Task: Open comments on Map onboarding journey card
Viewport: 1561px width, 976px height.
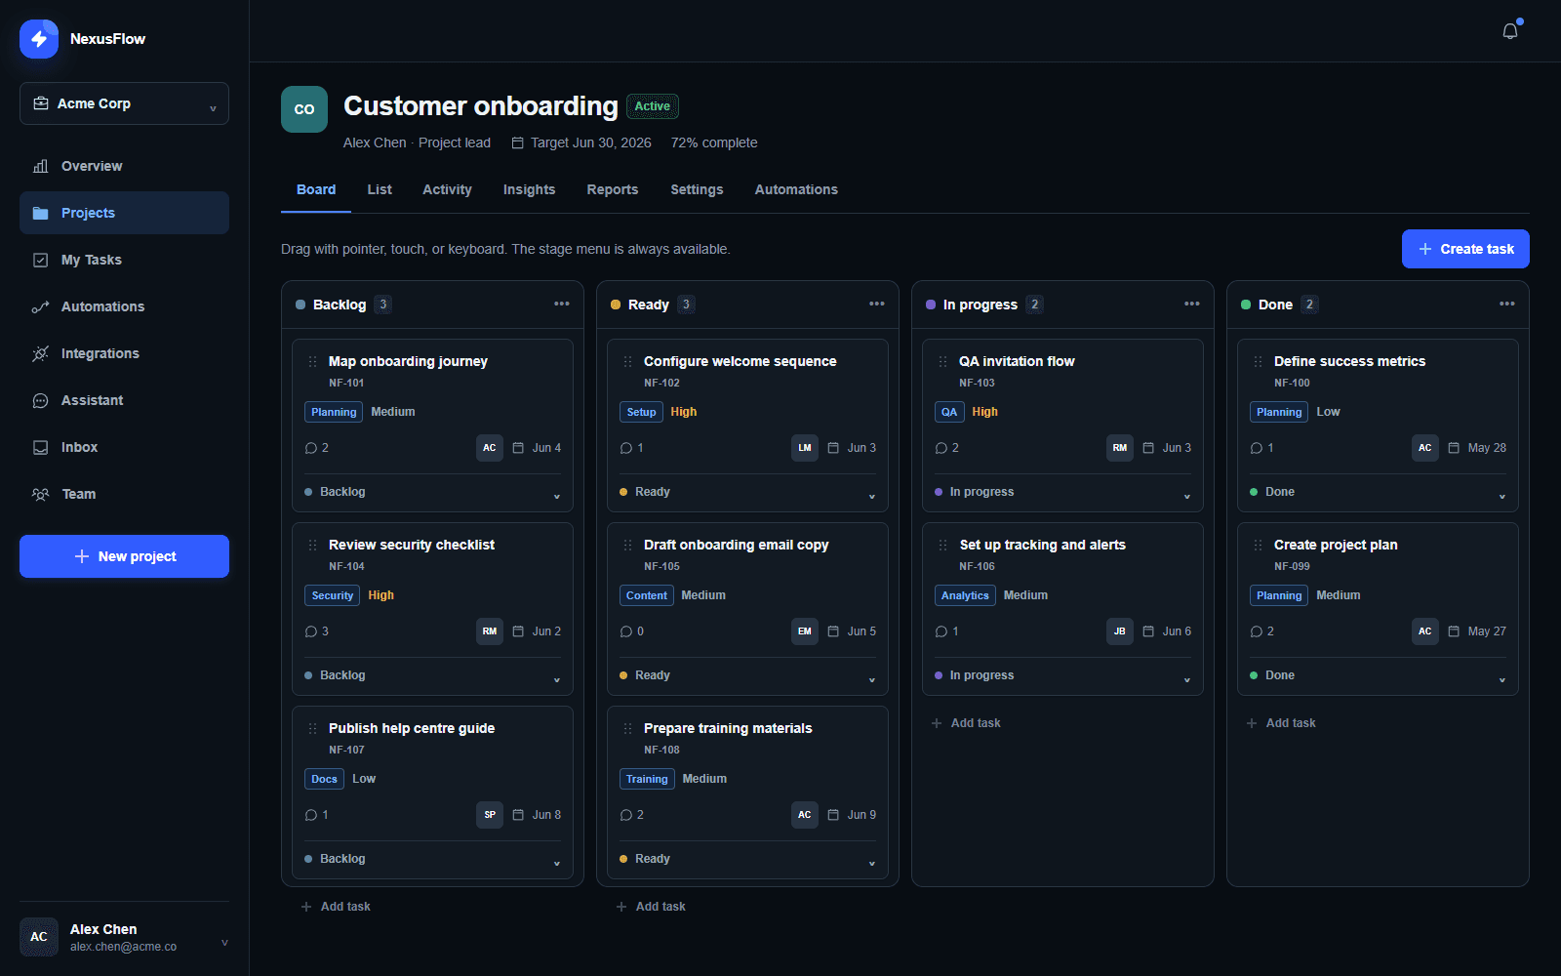Action: pyautogui.click(x=316, y=448)
